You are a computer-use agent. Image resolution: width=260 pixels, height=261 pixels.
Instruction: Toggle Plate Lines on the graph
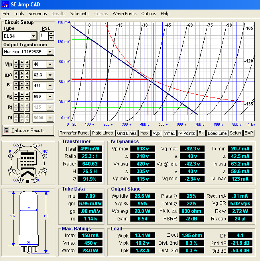point(102,133)
